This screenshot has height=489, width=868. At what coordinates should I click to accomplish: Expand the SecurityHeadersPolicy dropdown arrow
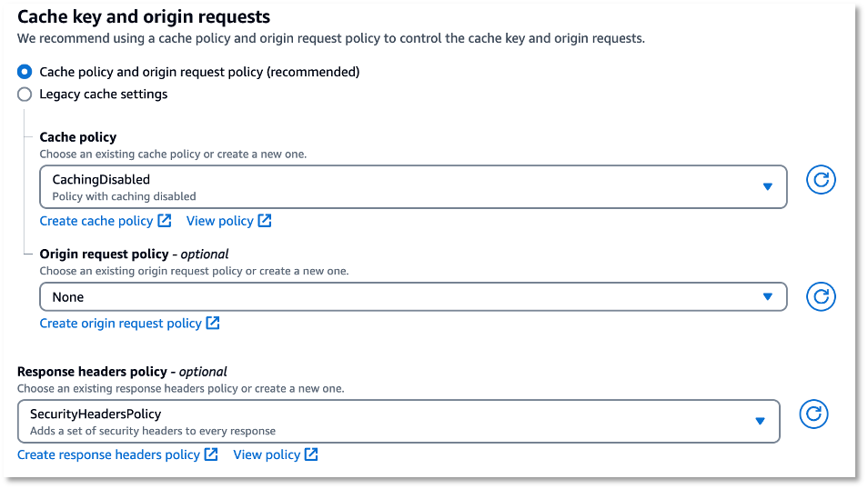pos(760,421)
